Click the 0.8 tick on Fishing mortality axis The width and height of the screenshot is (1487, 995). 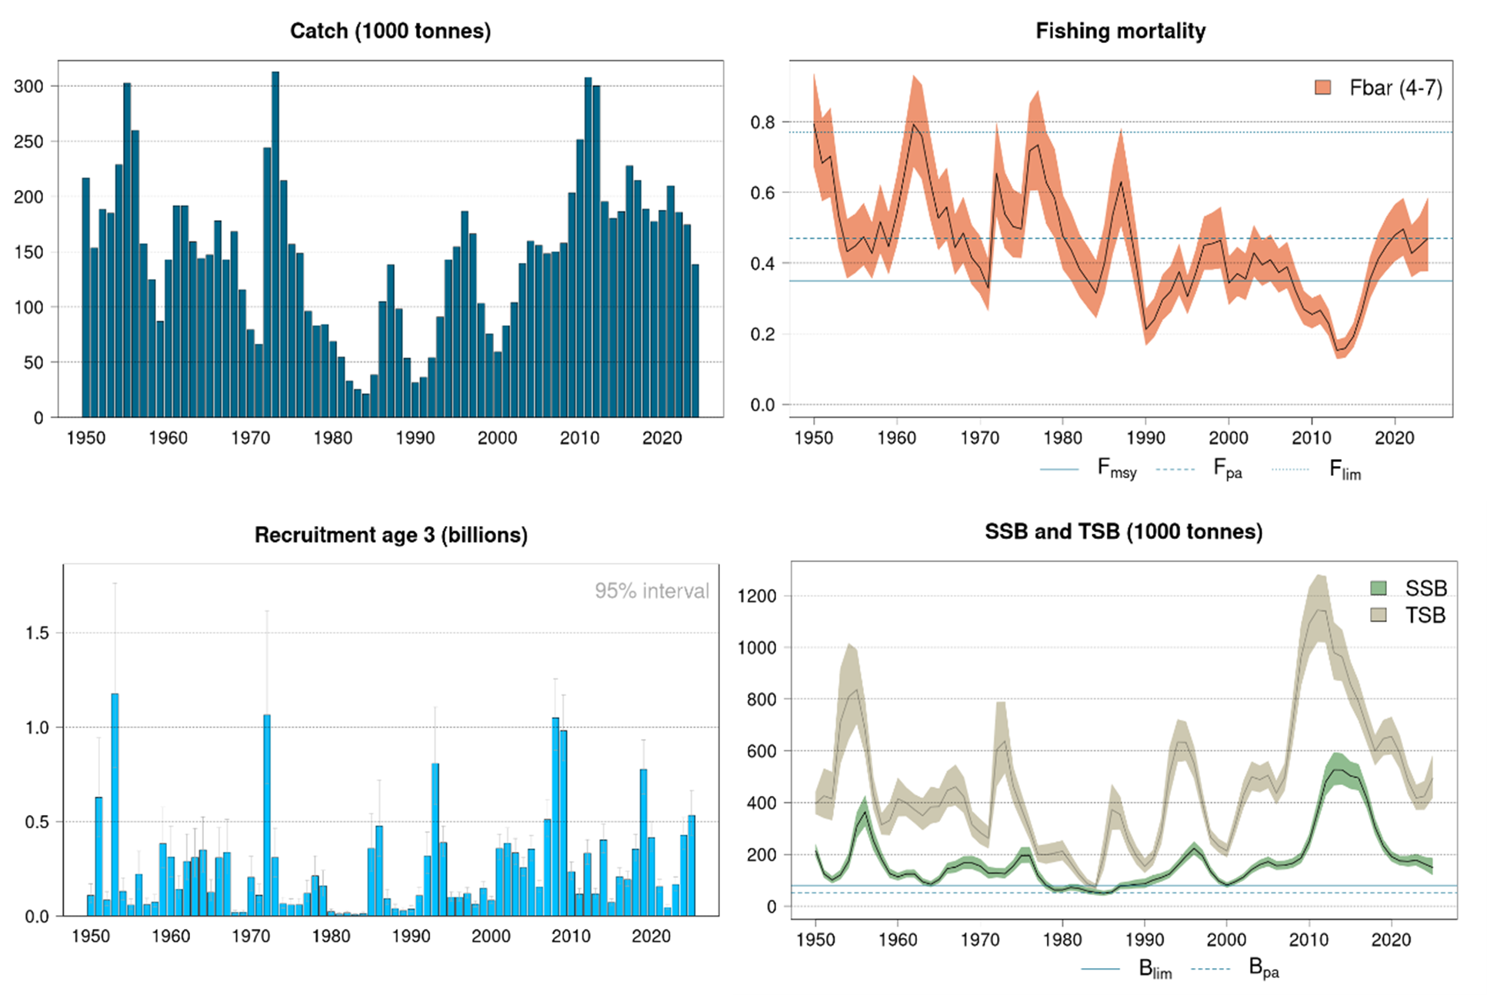coord(762,121)
